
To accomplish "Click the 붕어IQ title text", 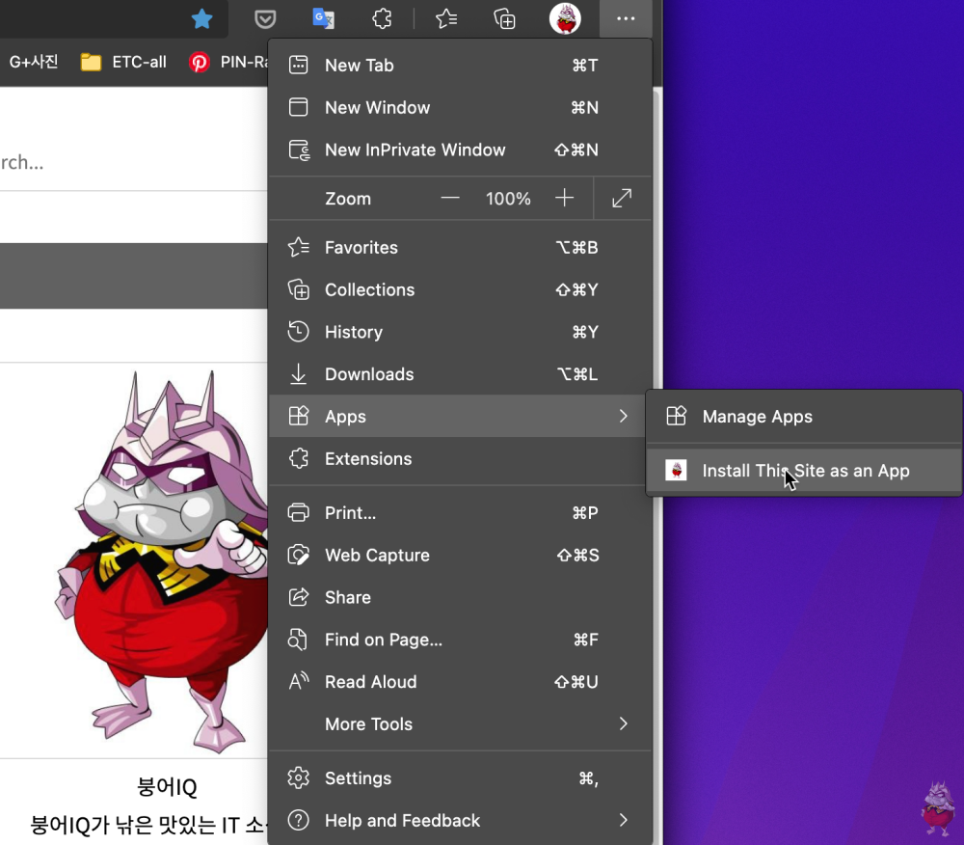I will click(x=167, y=786).
